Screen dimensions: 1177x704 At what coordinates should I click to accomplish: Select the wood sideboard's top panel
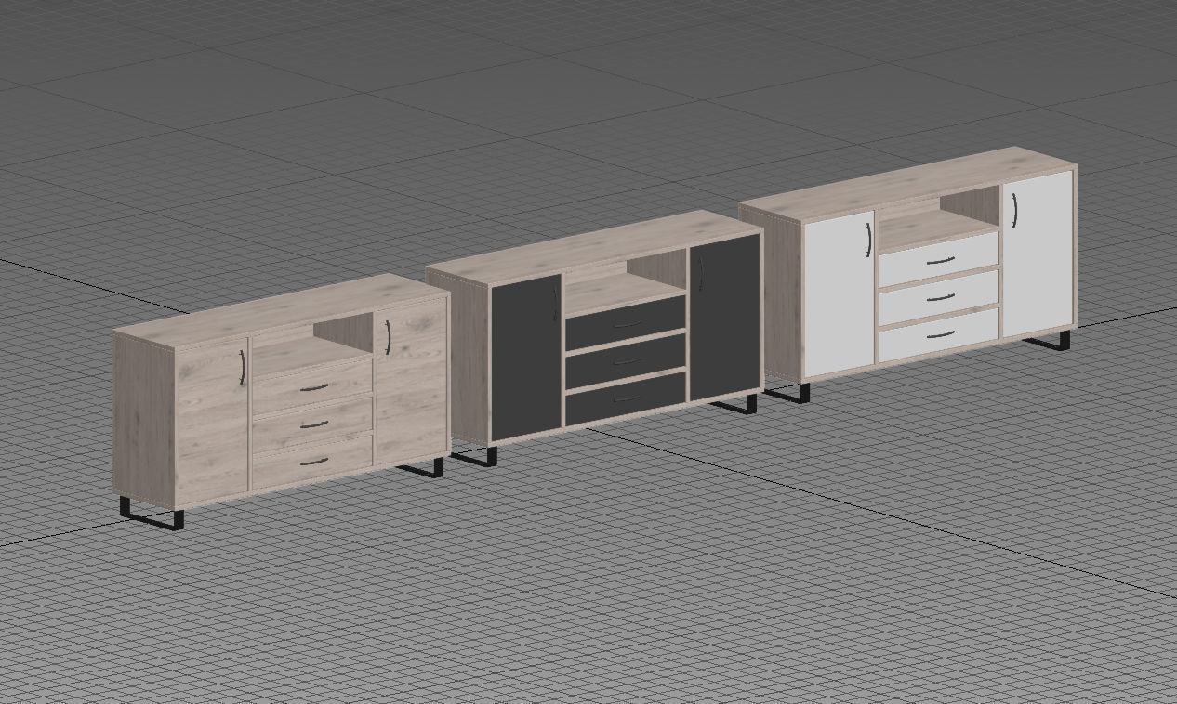tap(282, 311)
